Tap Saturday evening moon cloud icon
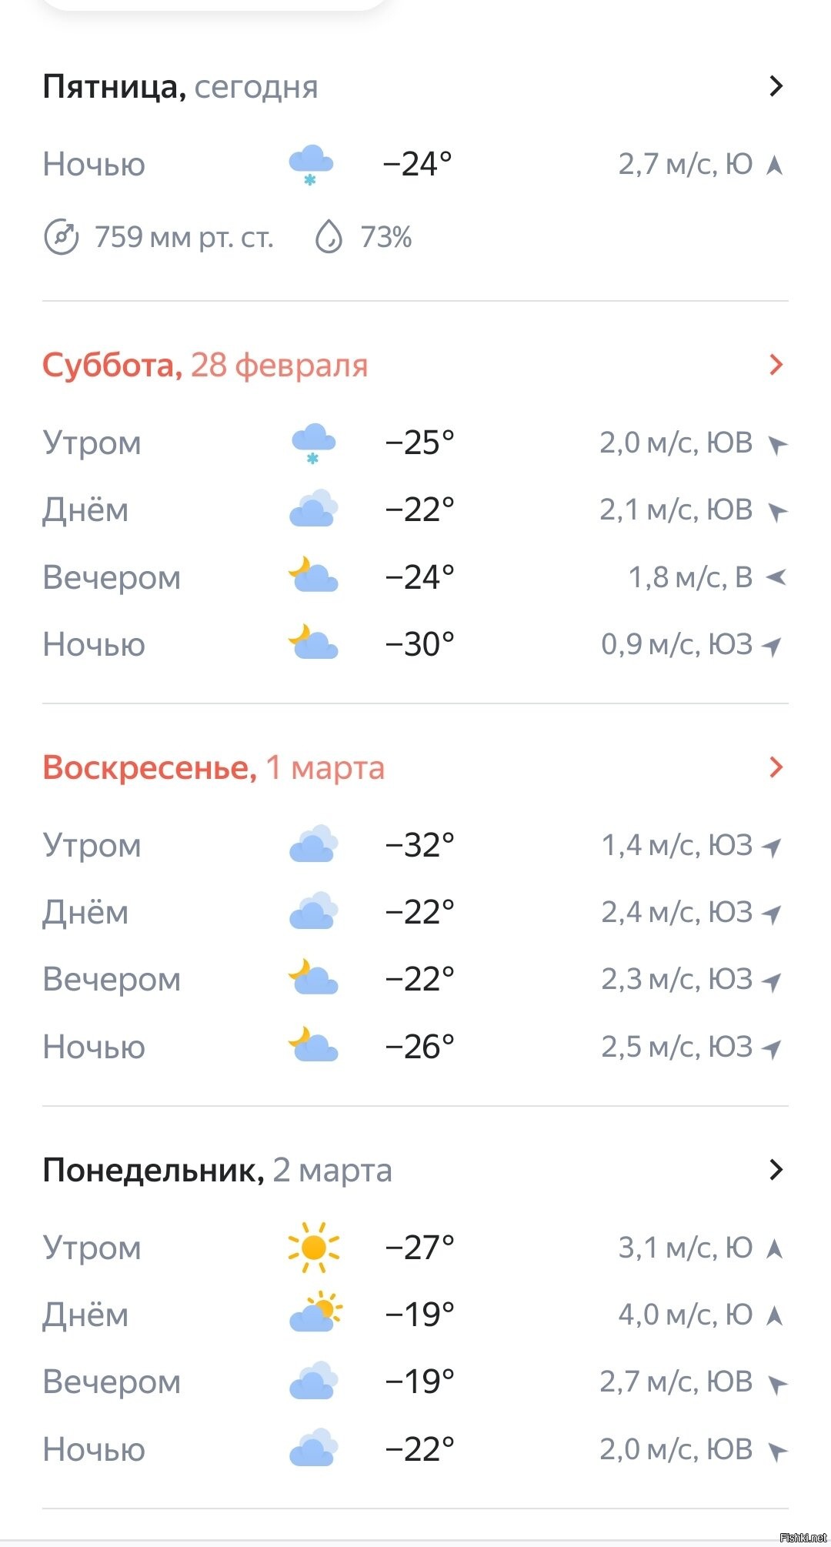This screenshot has width=831, height=1547. pyautogui.click(x=312, y=576)
